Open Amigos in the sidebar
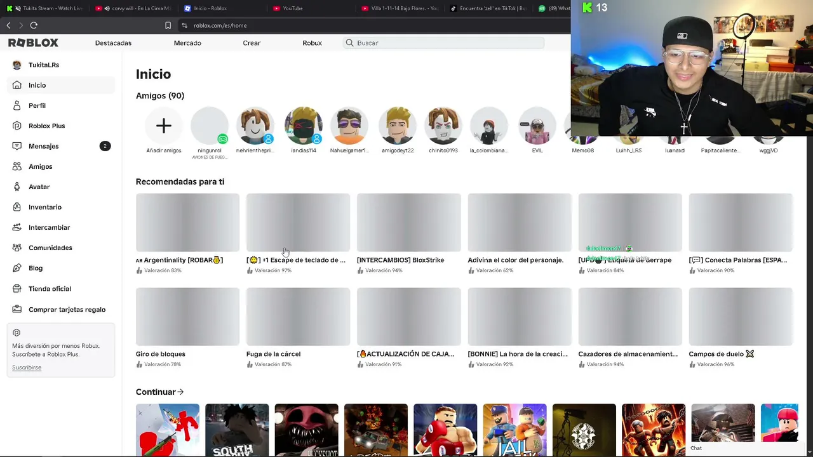This screenshot has height=457, width=813. pos(61,166)
